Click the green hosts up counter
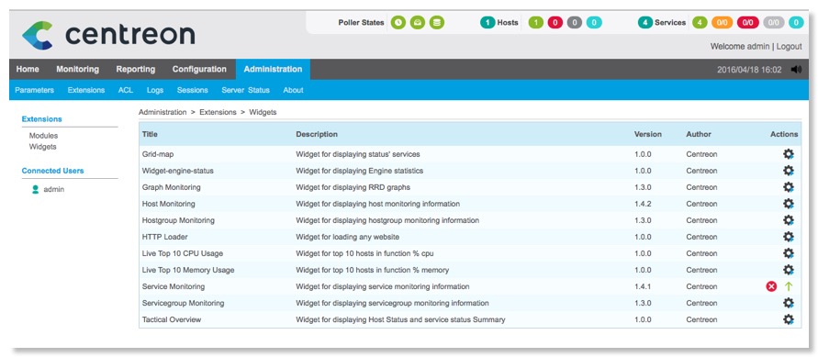Viewport: 818px width, 357px height. [536, 22]
